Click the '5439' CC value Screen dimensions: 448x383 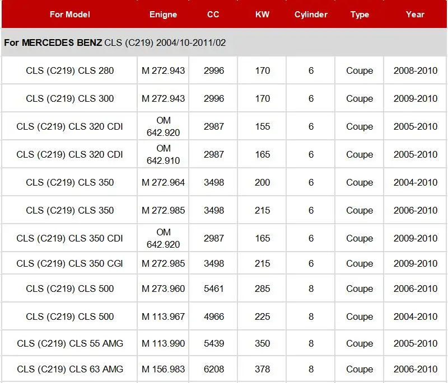click(214, 343)
